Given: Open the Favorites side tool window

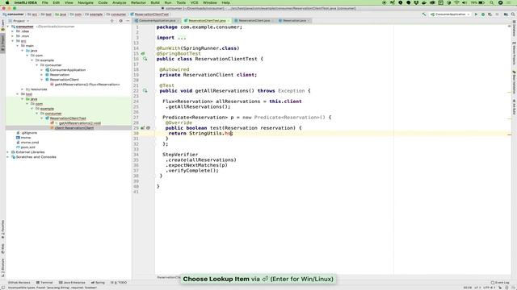Looking at the screenshot, I should point(3,230).
